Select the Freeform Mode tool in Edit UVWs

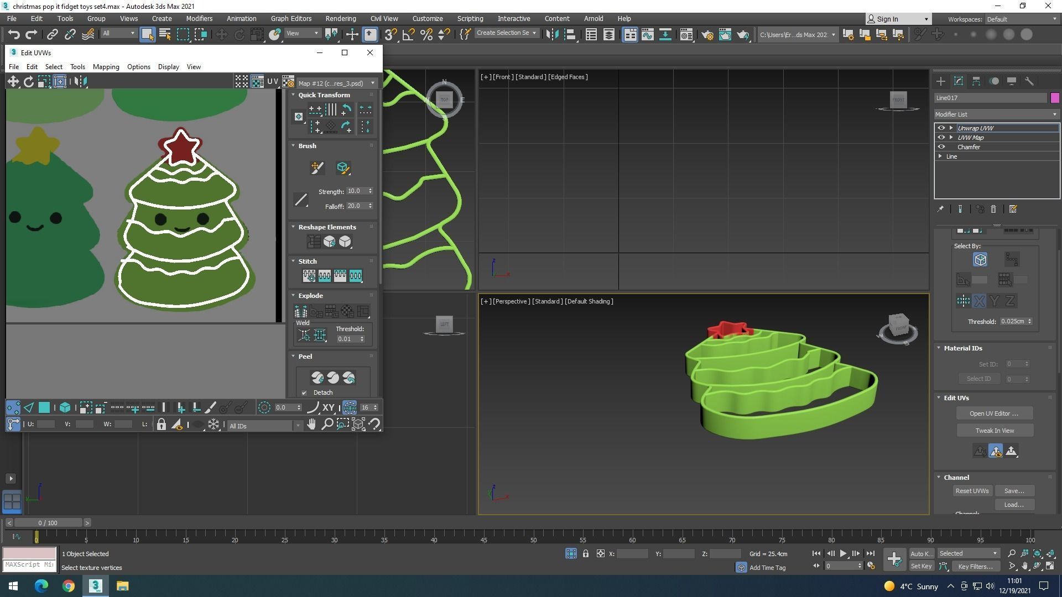(x=60, y=82)
